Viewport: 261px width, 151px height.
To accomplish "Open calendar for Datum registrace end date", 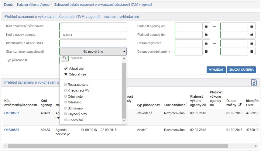I will pos(252,43).
